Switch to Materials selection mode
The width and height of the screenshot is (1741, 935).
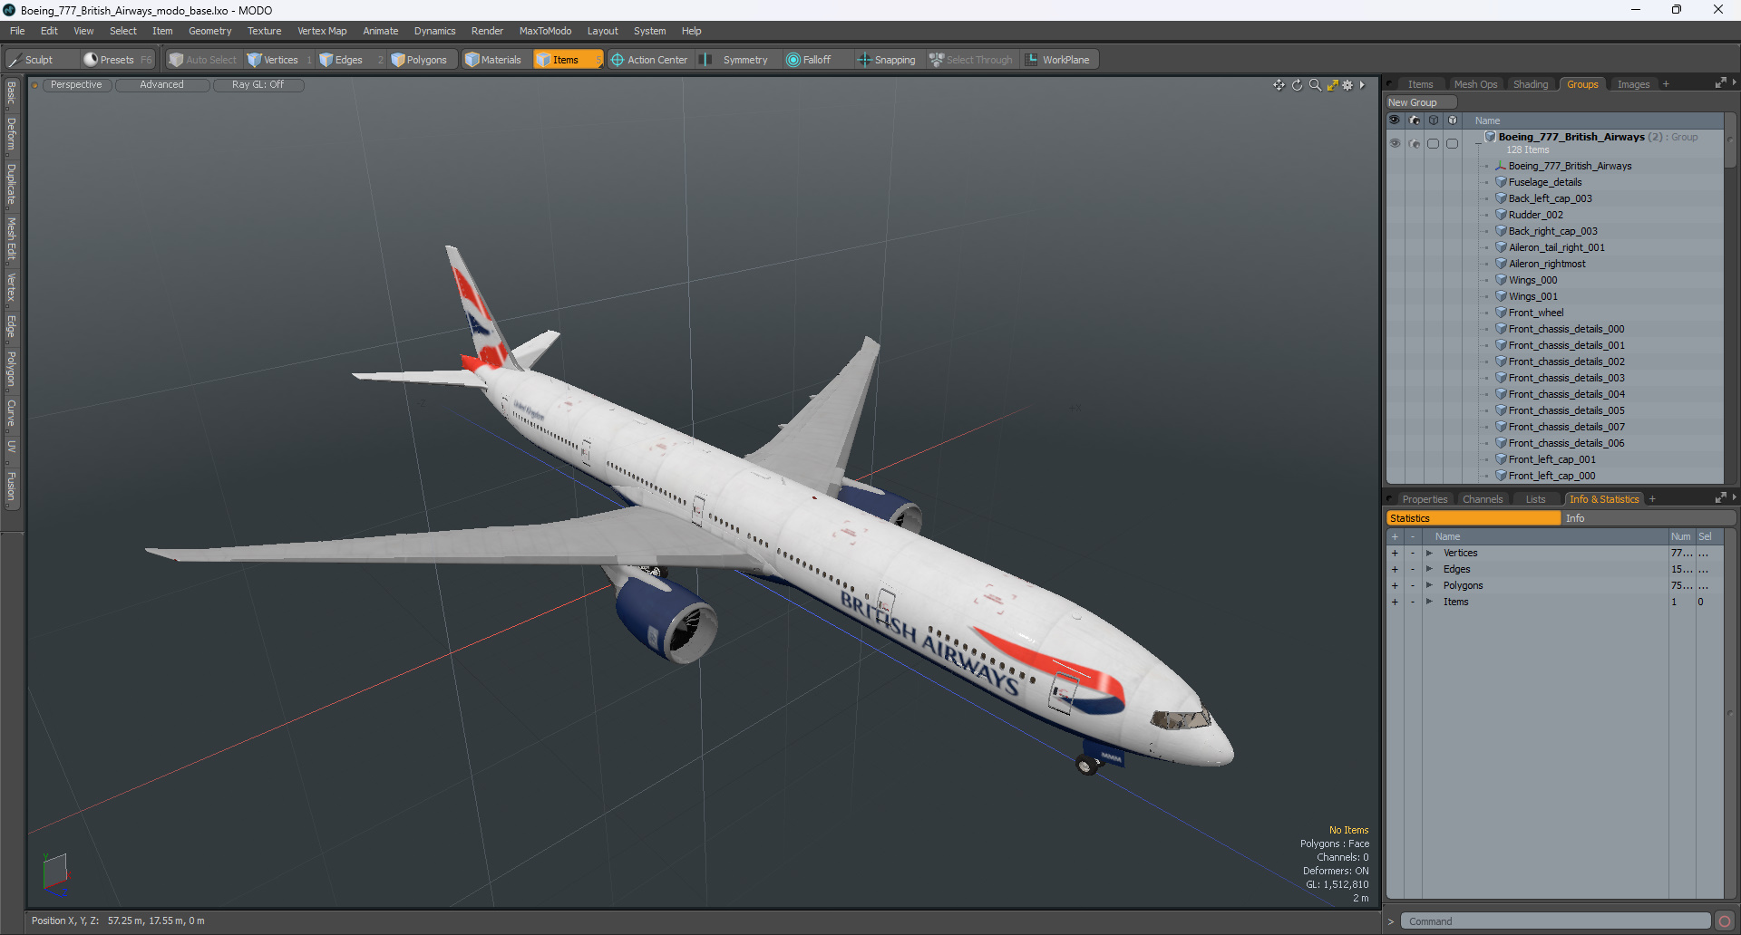click(493, 60)
